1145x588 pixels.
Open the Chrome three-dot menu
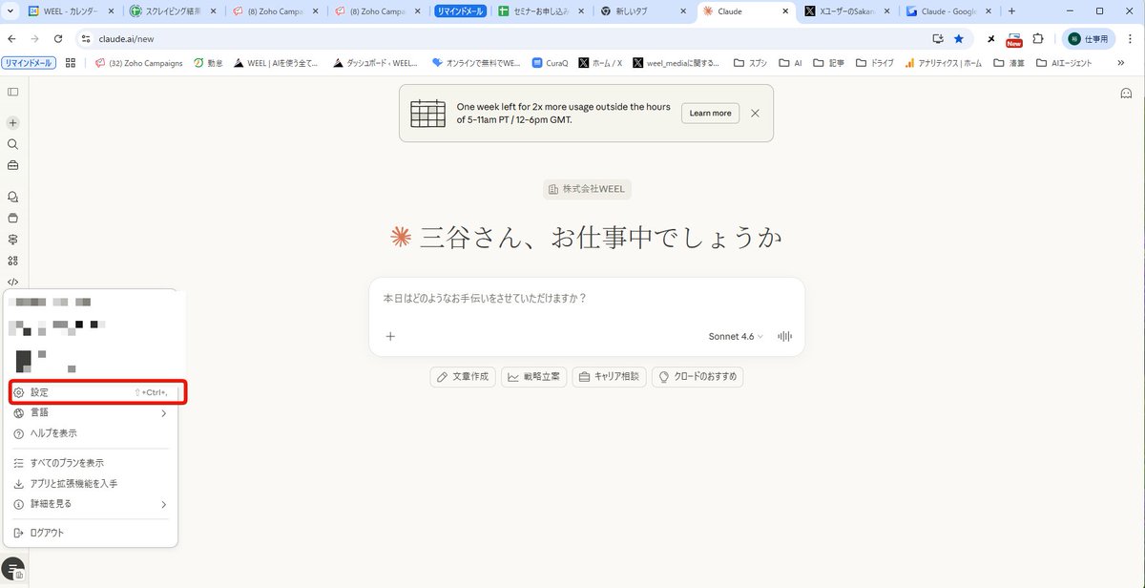point(1130,38)
